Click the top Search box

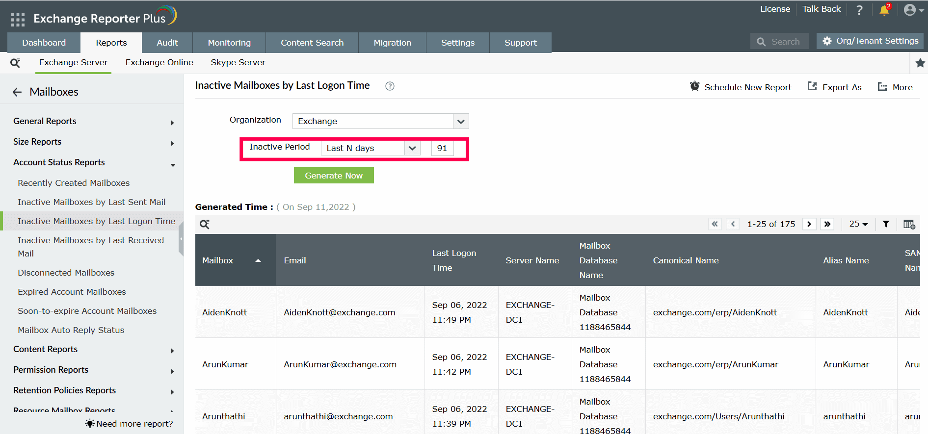point(780,42)
